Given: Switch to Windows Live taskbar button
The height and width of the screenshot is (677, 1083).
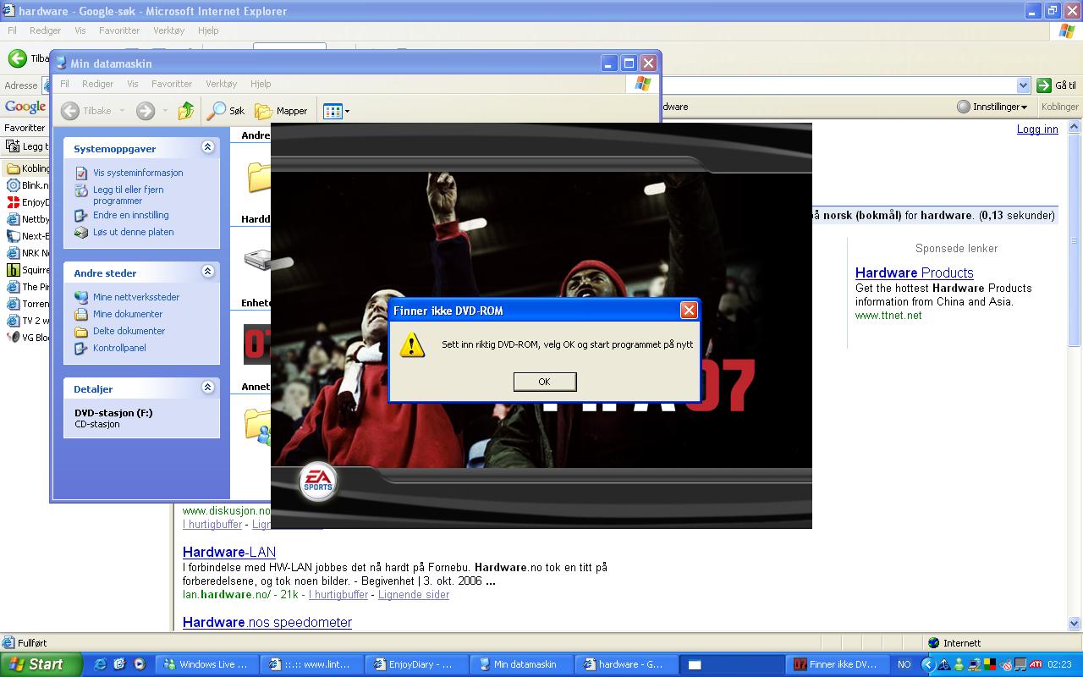Looking at the screenshot, I should [x=208, y=664].
